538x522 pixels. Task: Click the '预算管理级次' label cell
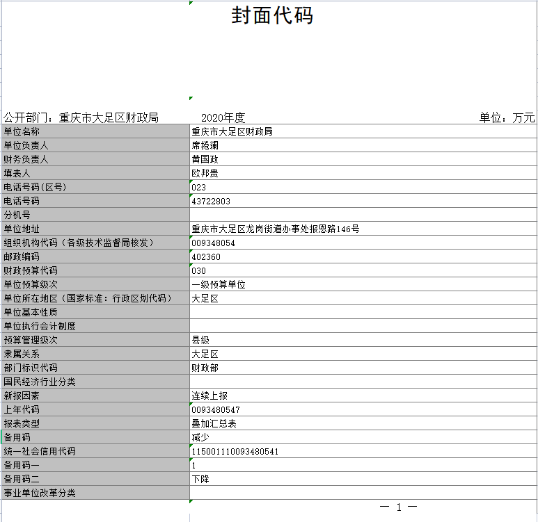(96, 340)
